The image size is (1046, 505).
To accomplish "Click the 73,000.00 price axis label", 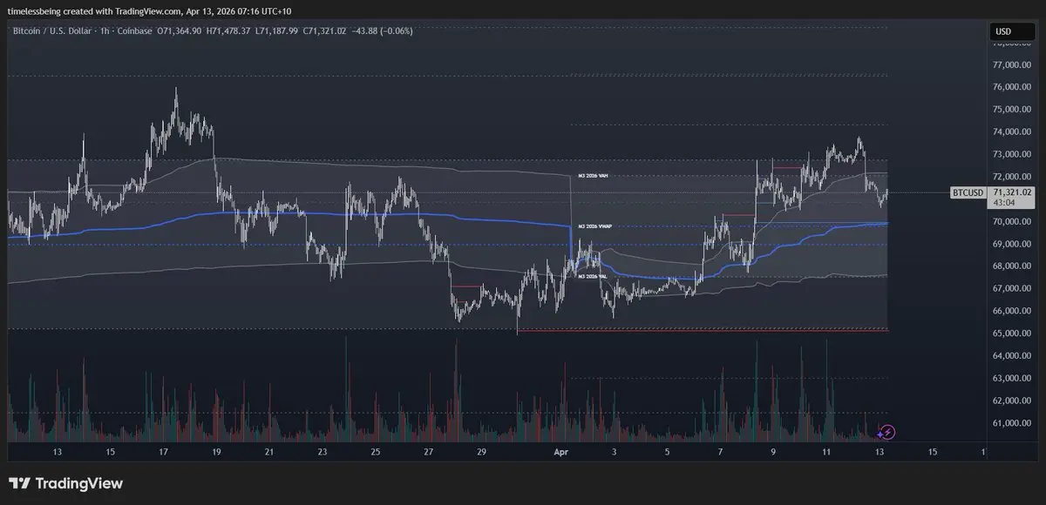I will point(1011,155).
